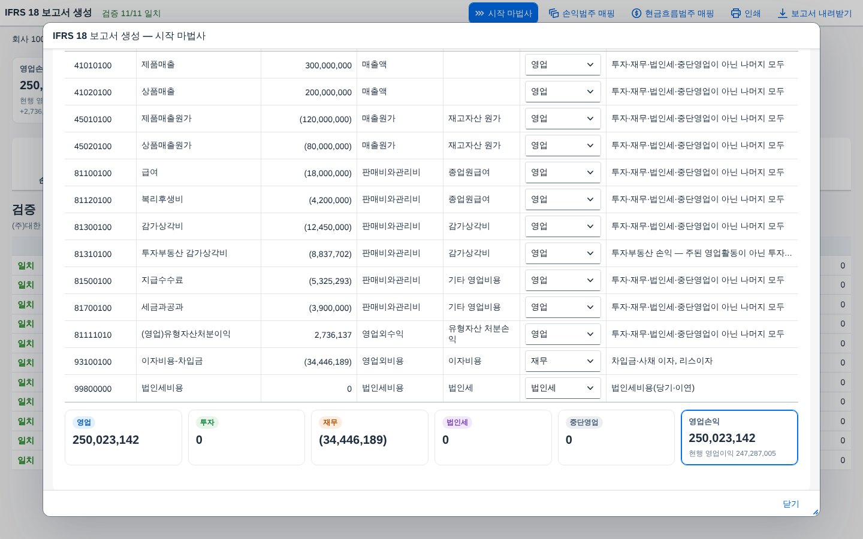863x539 pixels.
Task: Open the category dropdown for 복리후생비
Action: (x=563, y=199)
